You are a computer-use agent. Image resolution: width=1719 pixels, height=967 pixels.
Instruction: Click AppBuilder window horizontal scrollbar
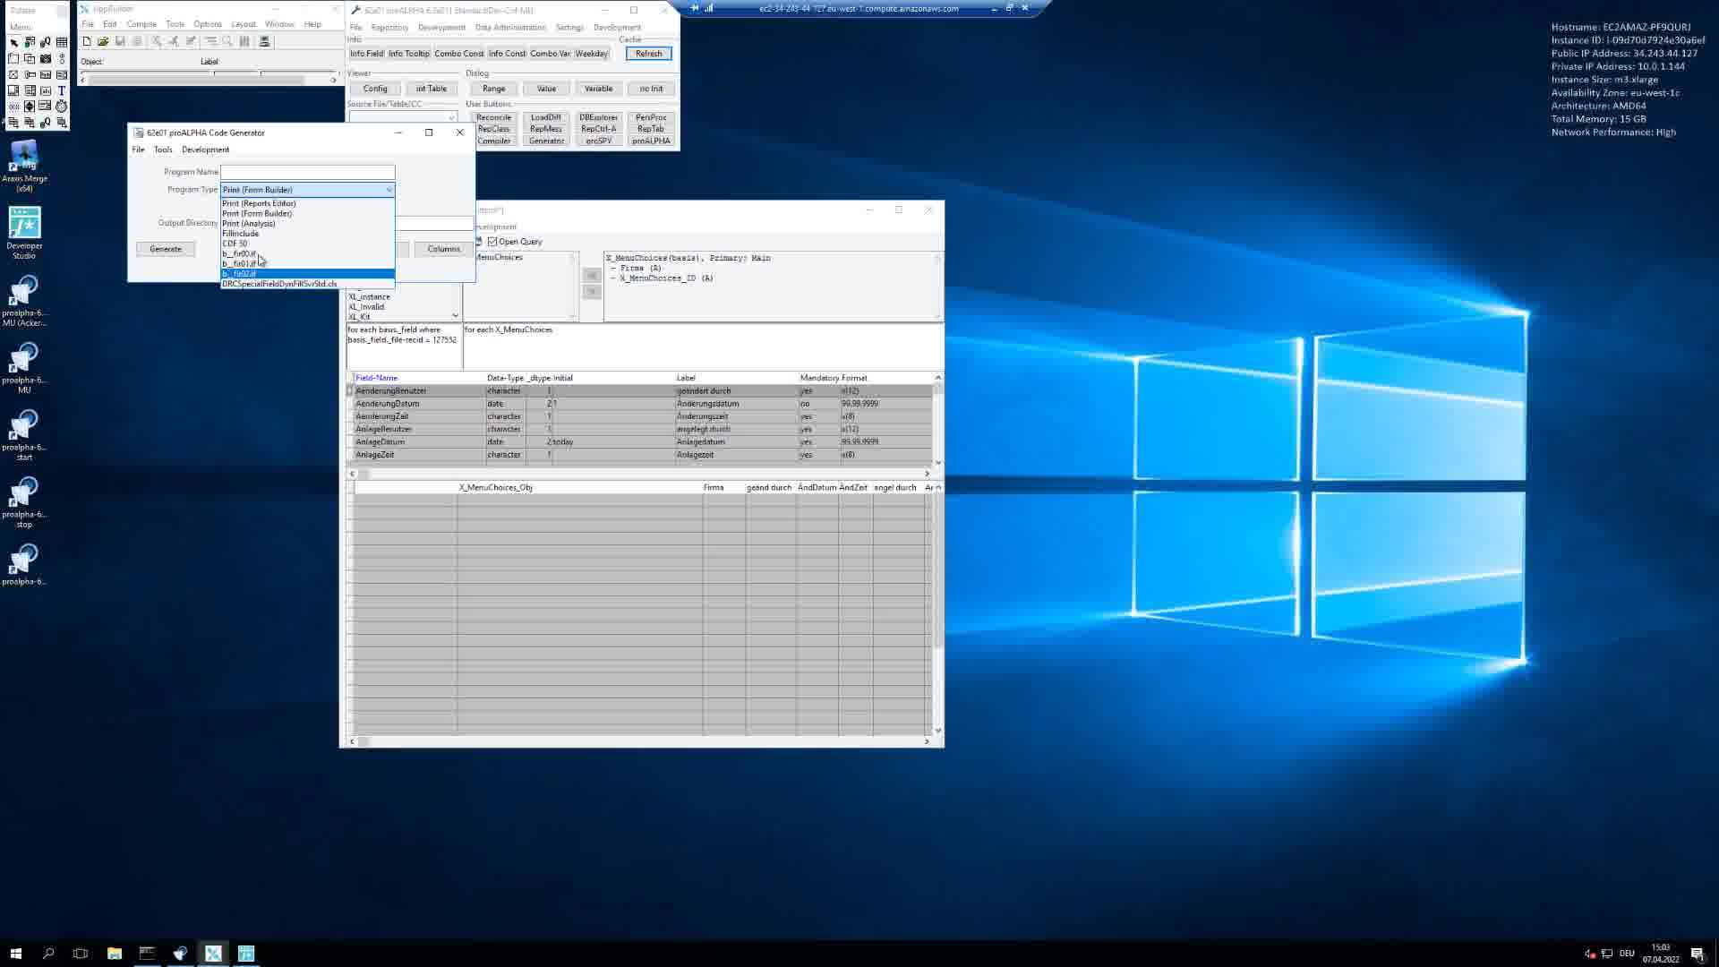[x=209, y=81]
